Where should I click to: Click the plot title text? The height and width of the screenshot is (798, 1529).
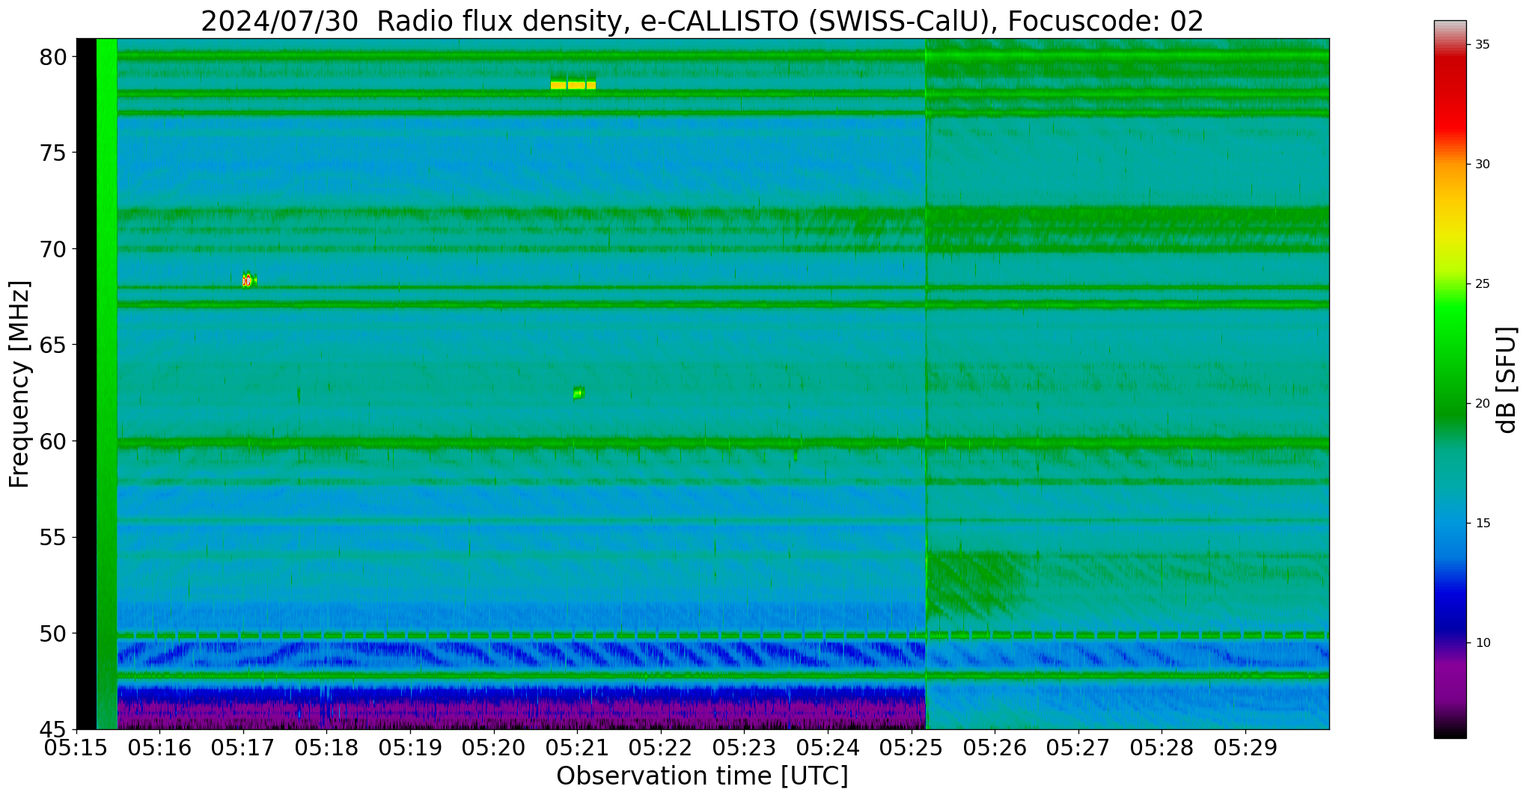click(x=702, y=21)
